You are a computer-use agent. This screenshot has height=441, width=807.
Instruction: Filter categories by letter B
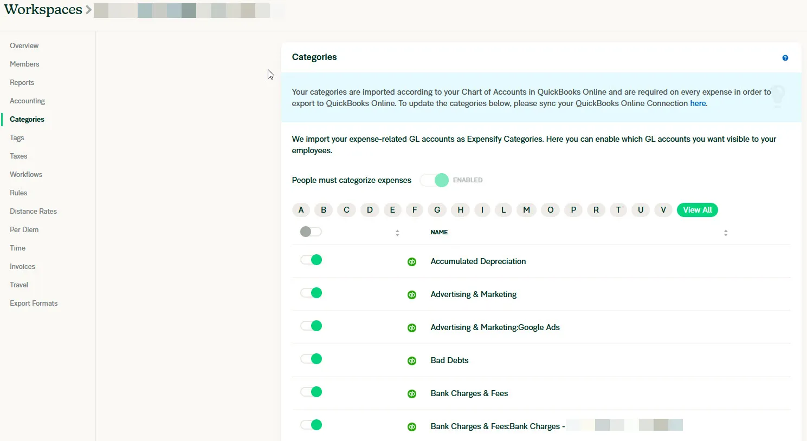(x=324, y=210)
